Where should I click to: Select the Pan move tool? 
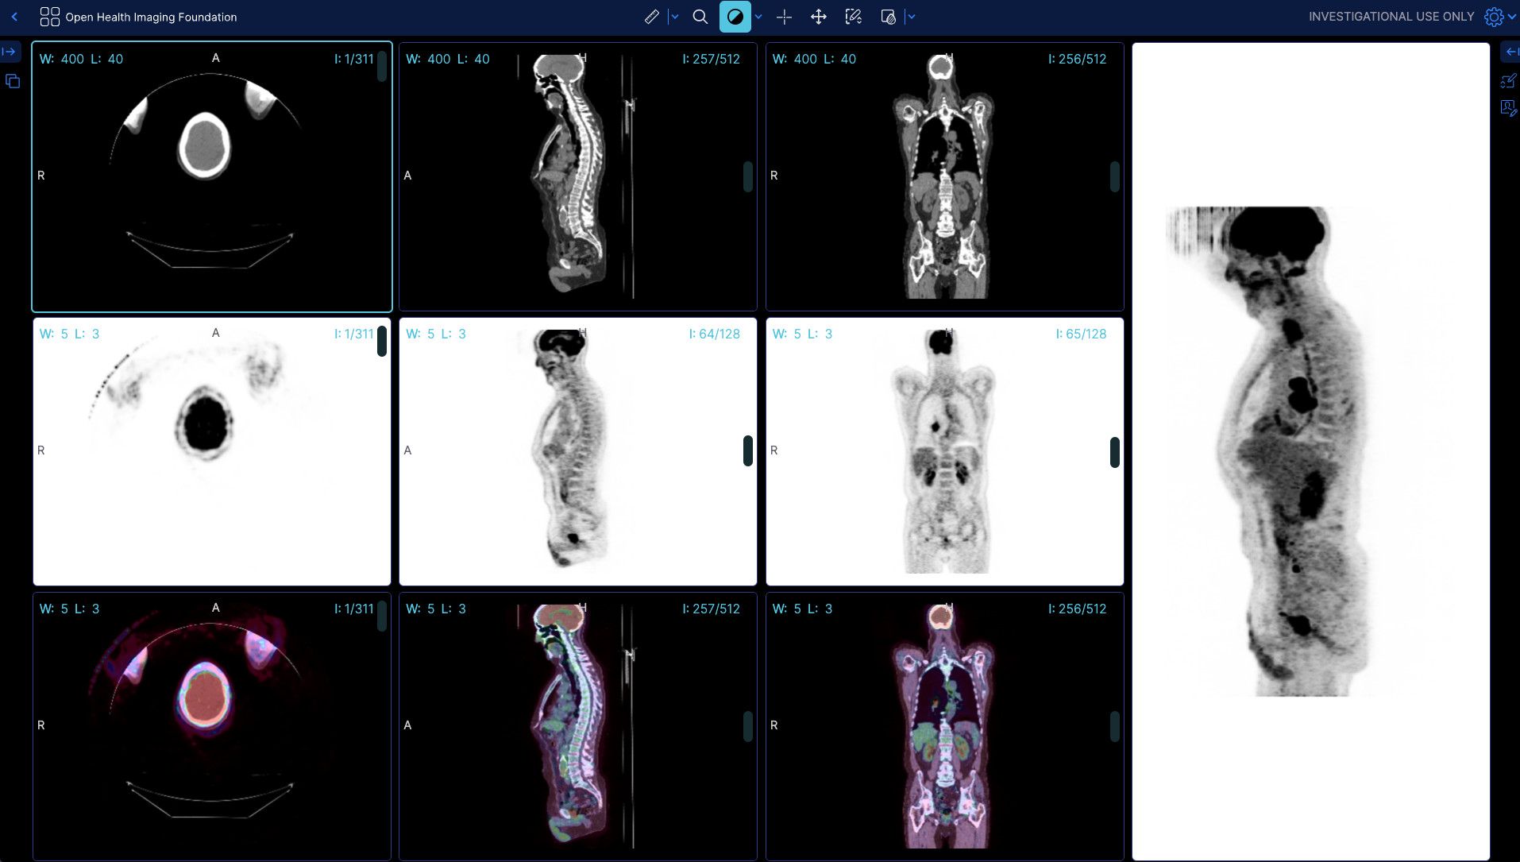(x=818, y=17)
